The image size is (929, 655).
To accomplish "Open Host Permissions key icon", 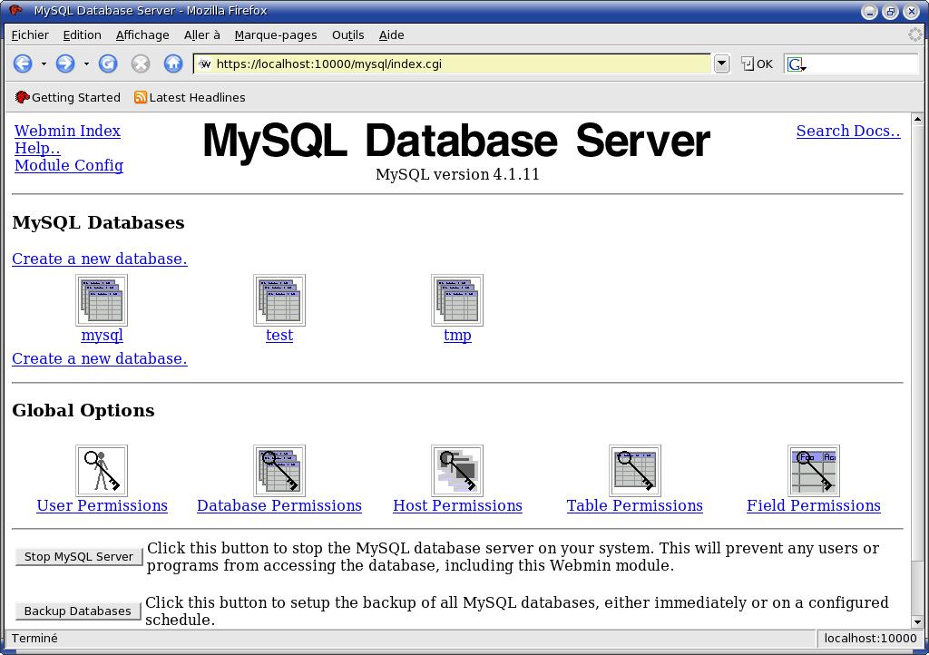I will (x=457, y=471).
